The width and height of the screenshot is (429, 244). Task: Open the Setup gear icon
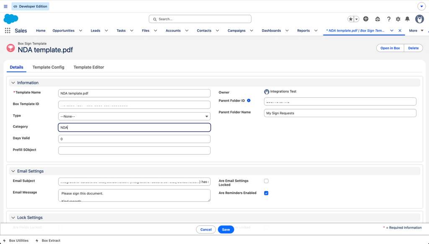pyautogui.click(x=398, y=19)
